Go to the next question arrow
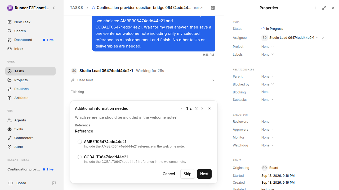Screen dimensions: 339x190 click(x=202, y=108)
